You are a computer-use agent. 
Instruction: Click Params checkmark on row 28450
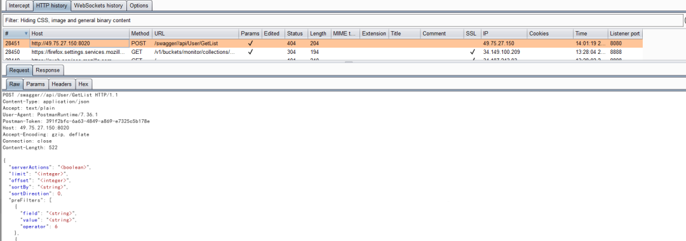250,52
